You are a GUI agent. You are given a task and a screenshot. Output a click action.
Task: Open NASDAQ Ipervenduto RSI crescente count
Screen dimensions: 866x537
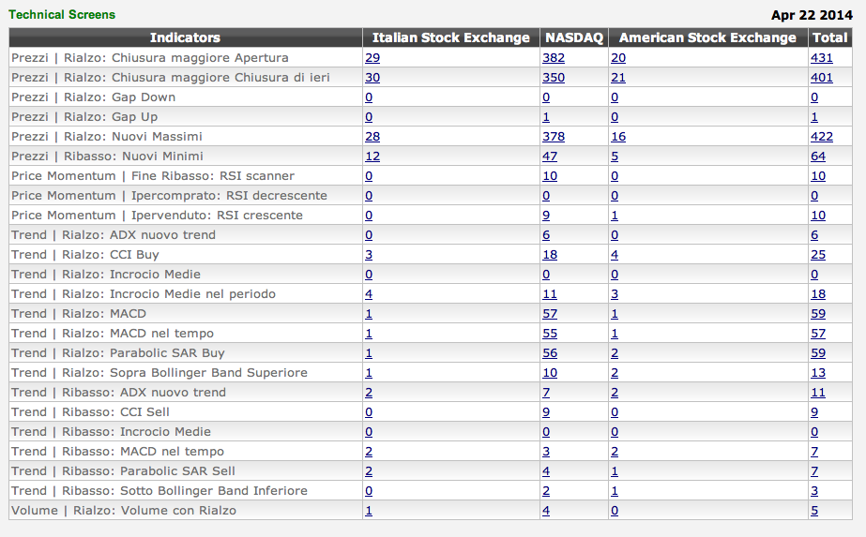[x=546, y=216]
